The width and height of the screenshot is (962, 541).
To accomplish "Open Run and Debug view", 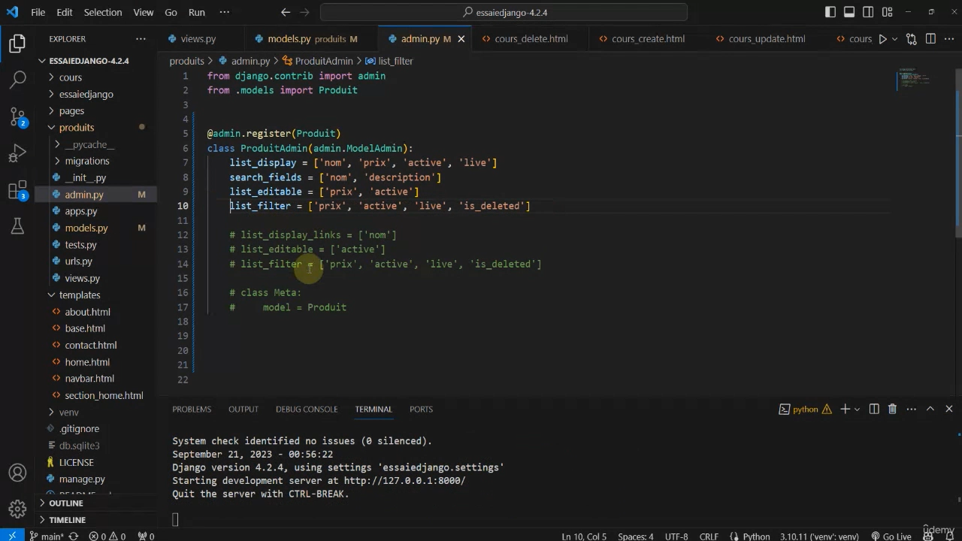I will pyautogui.click(x=18, y=154).
